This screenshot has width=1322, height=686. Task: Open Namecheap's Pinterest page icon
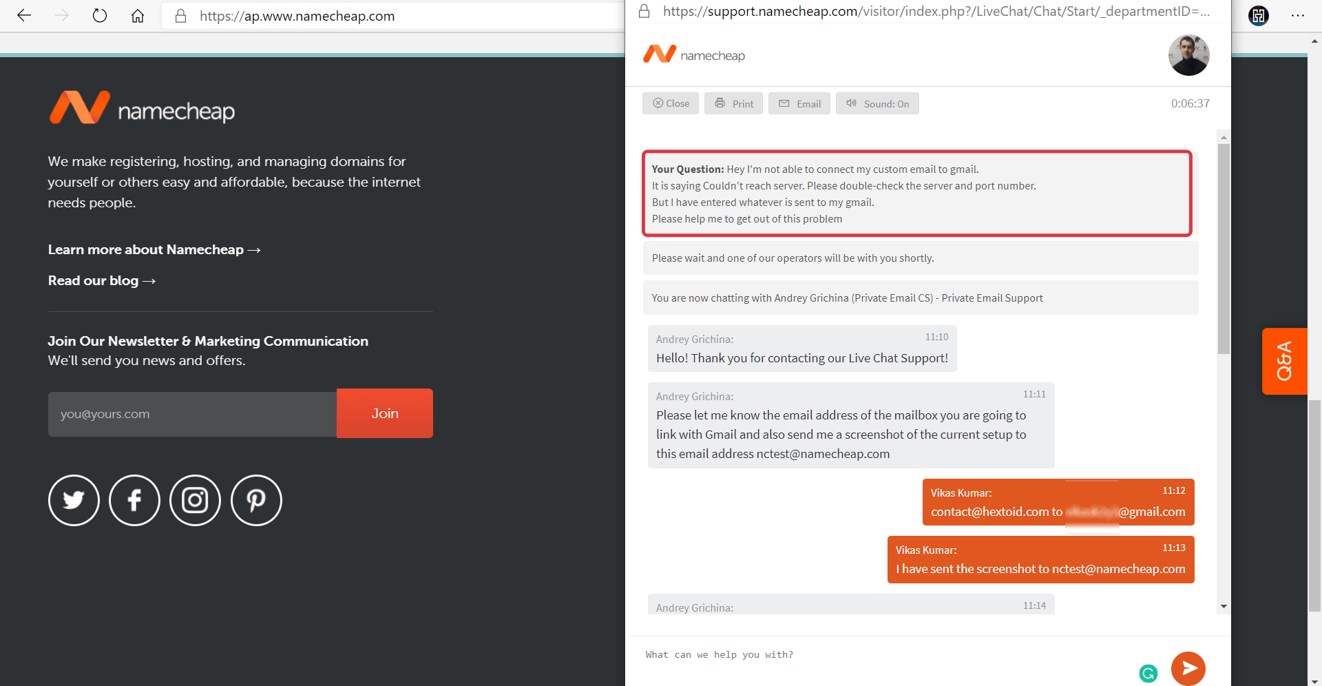(256, 500)
